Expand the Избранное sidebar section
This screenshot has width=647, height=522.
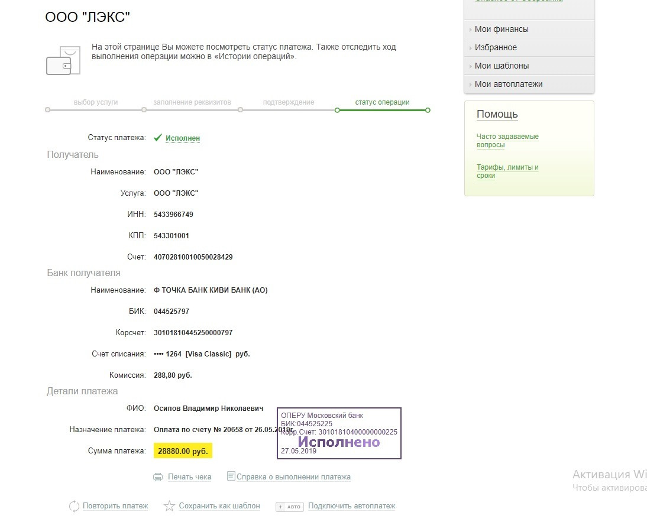coord(496,47)
